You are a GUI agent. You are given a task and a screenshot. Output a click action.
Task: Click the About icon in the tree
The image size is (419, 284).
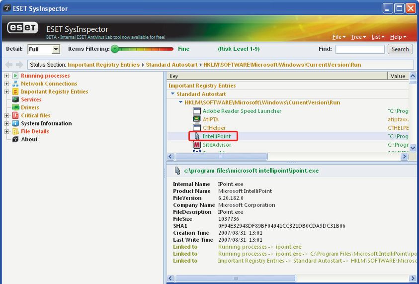click(15, 139)
